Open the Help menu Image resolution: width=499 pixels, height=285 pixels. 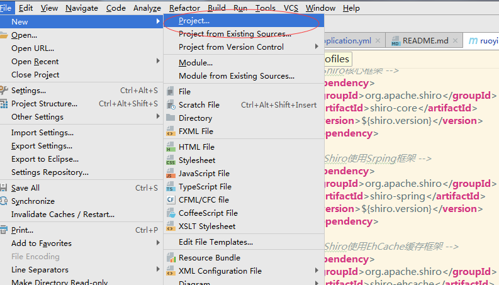[x=351, y=8]
